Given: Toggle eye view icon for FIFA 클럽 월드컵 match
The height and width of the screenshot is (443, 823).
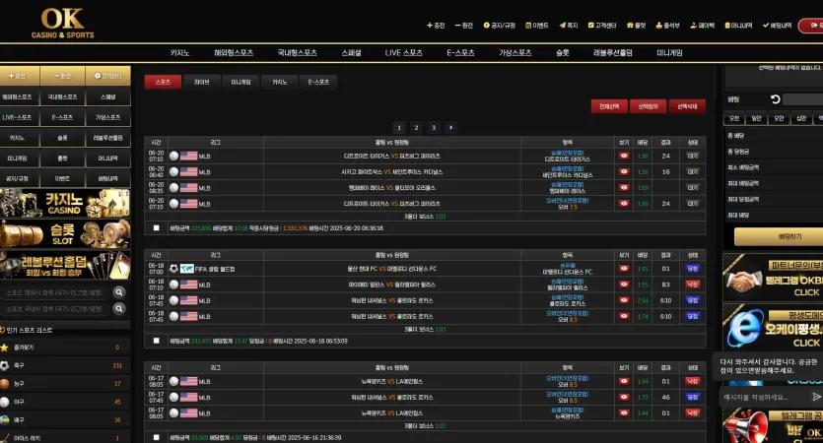Looking at the screenshot, I should [x=624, y=269].
